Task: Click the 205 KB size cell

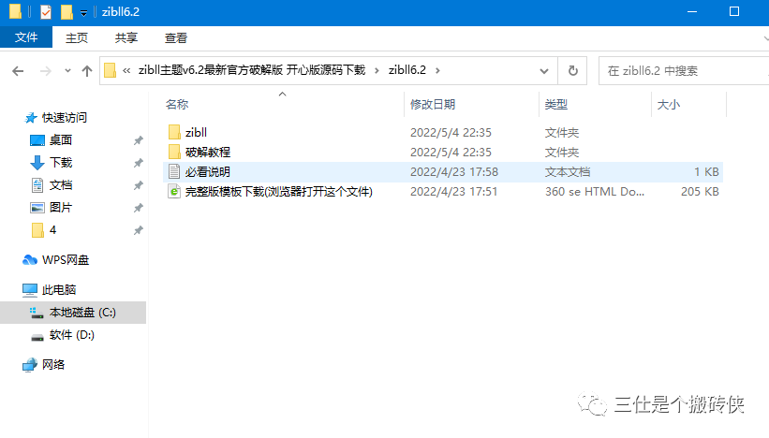Action: [700, 192]
